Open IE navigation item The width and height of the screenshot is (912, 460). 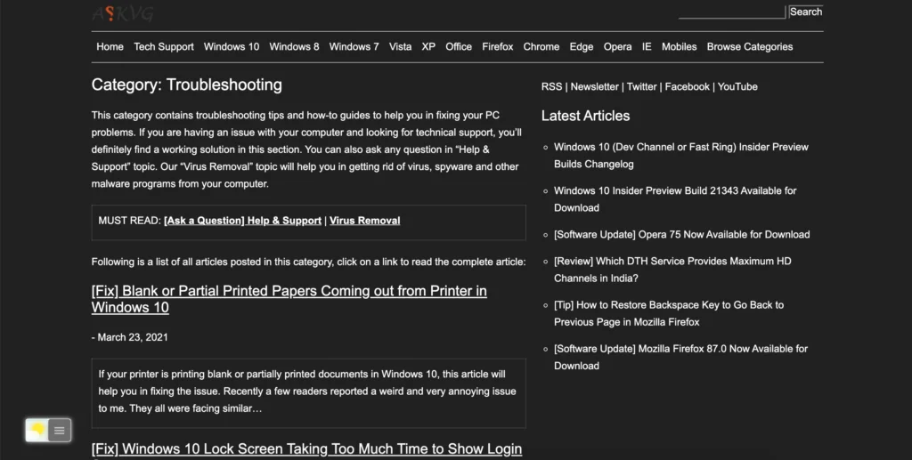(x=647, y=46)
